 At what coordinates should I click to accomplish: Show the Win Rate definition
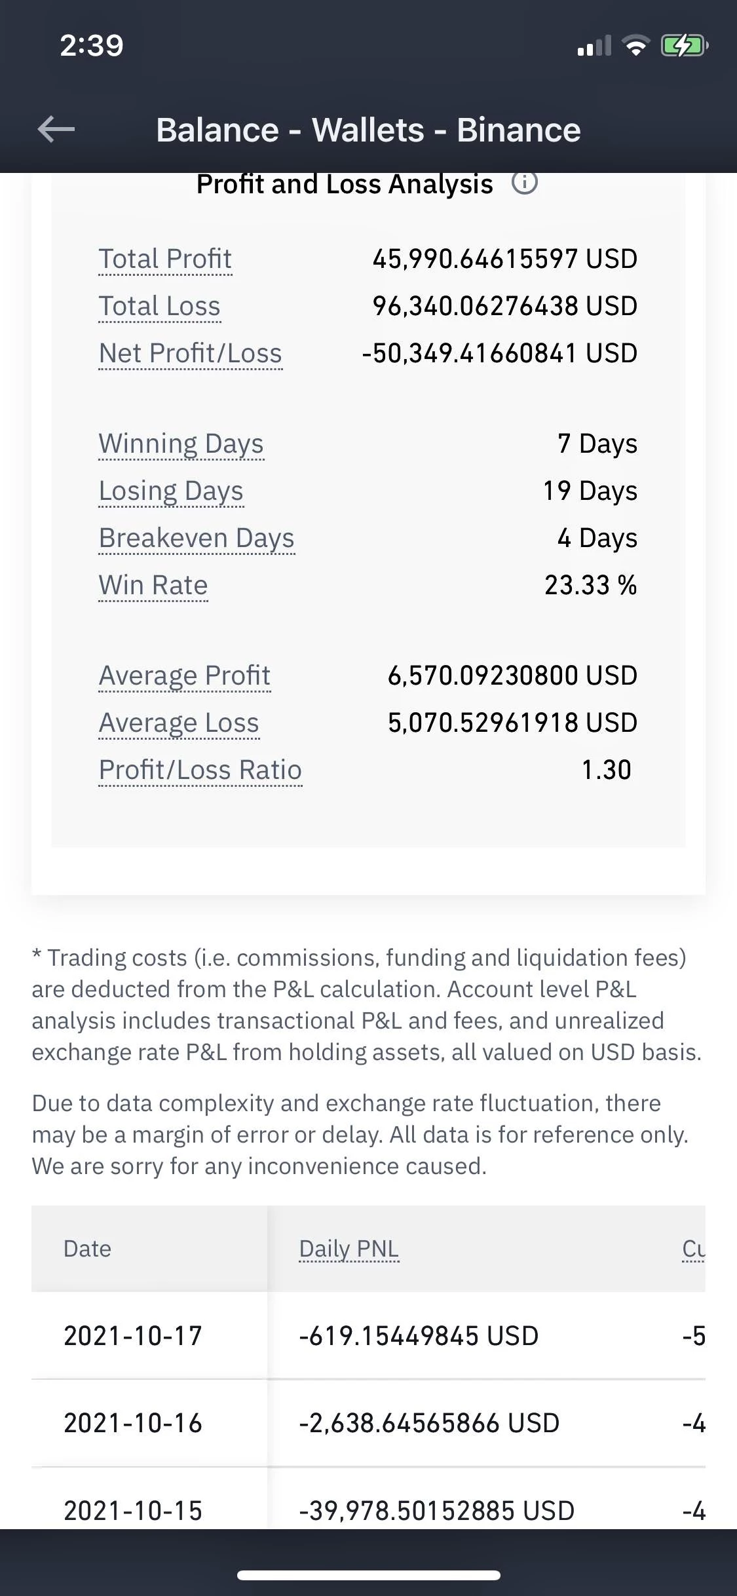pyautogui.click(x=153, y=585)
